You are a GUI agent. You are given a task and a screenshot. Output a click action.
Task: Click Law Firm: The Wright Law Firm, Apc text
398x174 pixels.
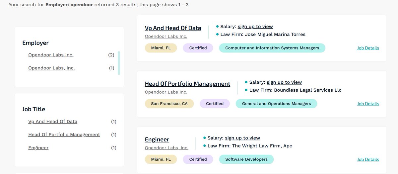250,146
